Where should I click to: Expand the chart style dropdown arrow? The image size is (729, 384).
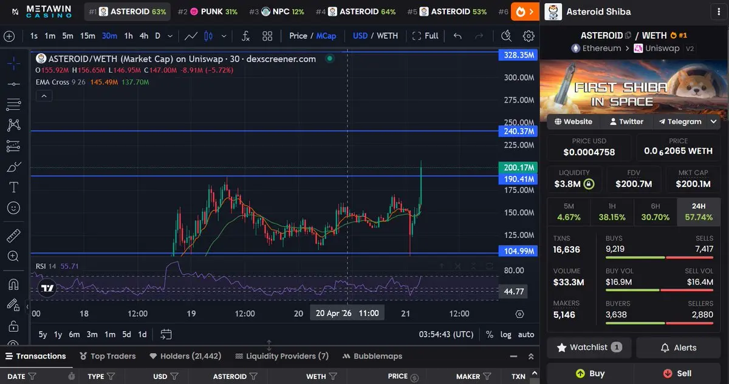point(223,36)
